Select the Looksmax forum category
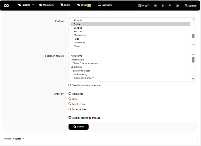 click(x=130, y=67)
